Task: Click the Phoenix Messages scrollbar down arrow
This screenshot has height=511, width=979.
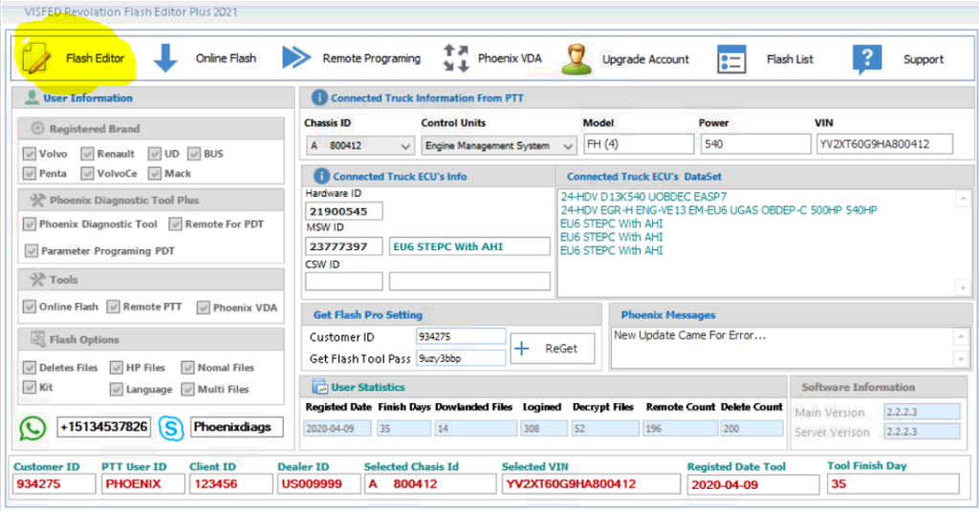Action: [x=962, y=359]
